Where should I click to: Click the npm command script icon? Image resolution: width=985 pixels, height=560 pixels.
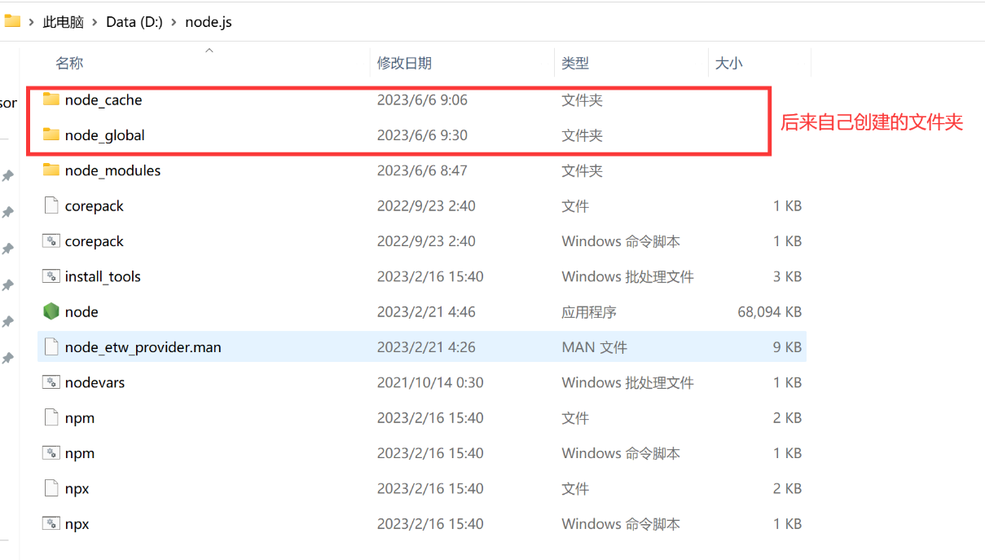(x=51, y=452)
